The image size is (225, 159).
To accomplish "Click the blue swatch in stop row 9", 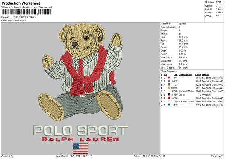I will tap(169, 105).
